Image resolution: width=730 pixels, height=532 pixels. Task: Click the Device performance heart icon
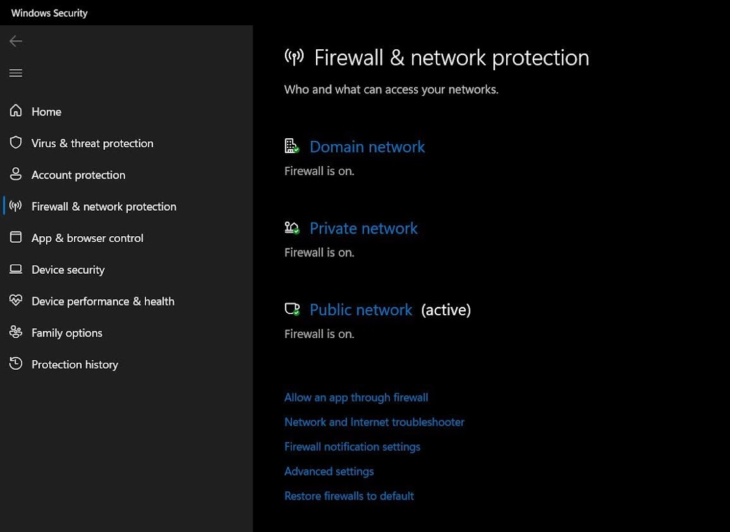click(x=16, y=301)
